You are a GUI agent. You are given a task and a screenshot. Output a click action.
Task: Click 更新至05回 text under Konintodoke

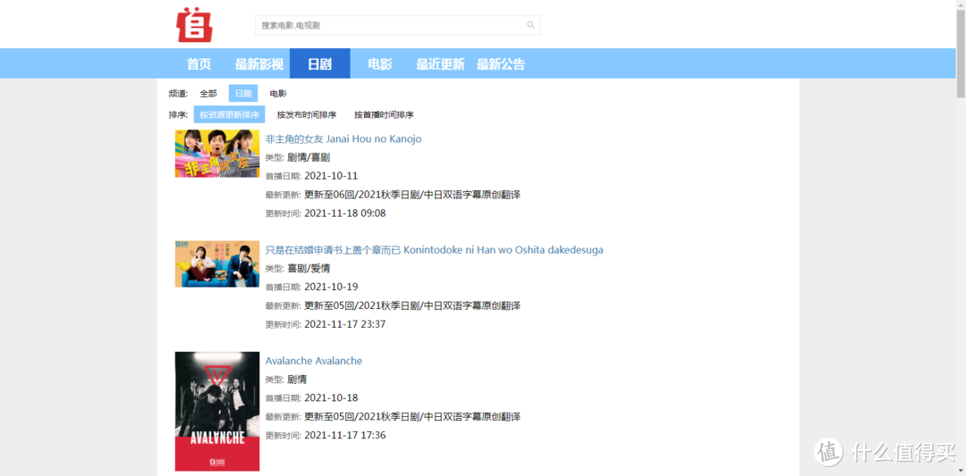(x=412, y=305)
